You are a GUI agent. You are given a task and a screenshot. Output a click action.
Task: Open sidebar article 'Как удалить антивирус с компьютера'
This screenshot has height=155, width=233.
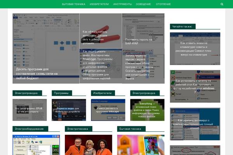click(x=195, y=124)
